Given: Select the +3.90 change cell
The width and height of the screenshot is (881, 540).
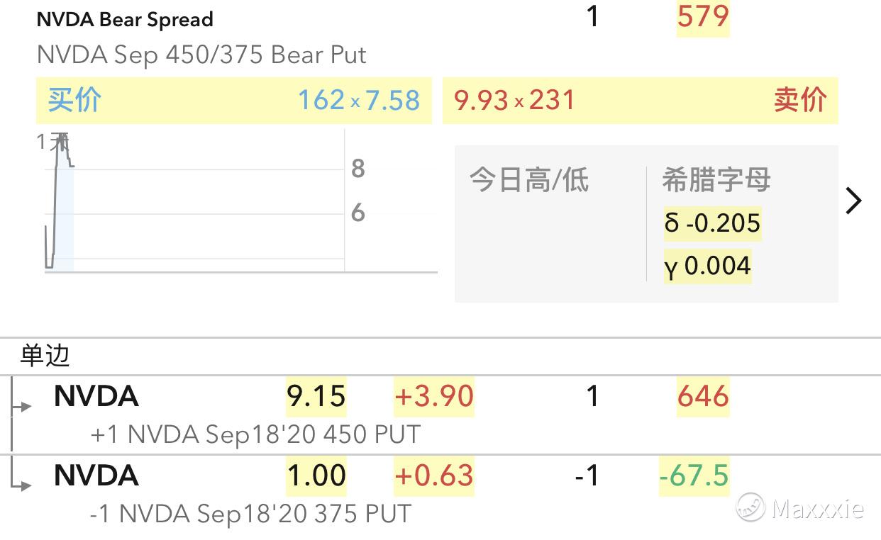Looking at the screenshot, I should tap(434, 396).
